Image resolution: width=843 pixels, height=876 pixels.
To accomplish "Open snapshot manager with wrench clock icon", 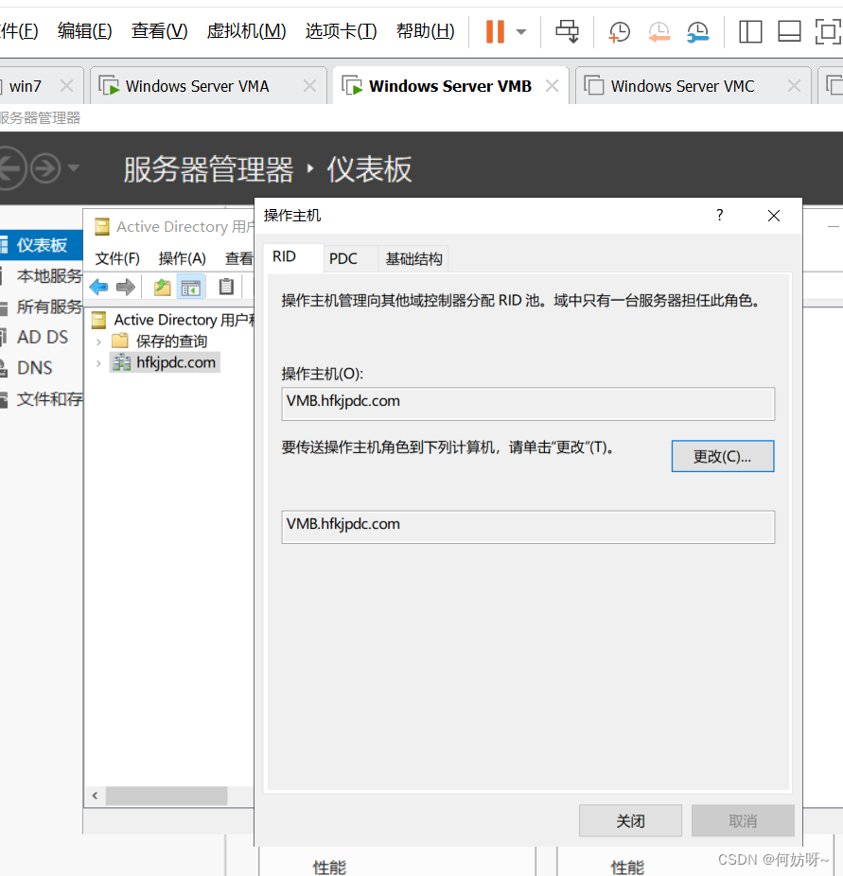I will (697, 32).
